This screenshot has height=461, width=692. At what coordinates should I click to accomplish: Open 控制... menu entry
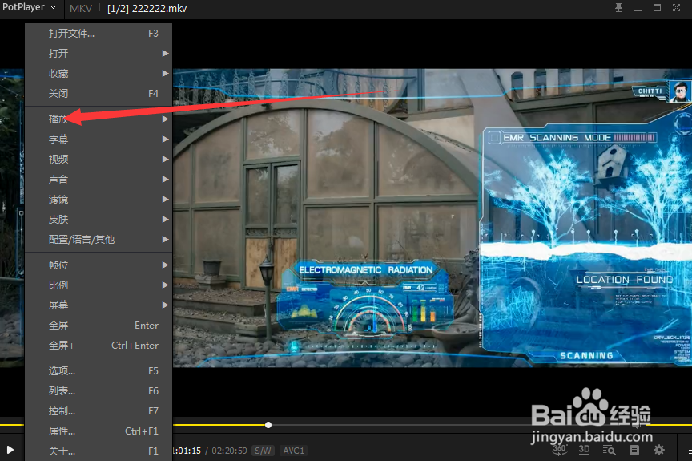[99, 411]
